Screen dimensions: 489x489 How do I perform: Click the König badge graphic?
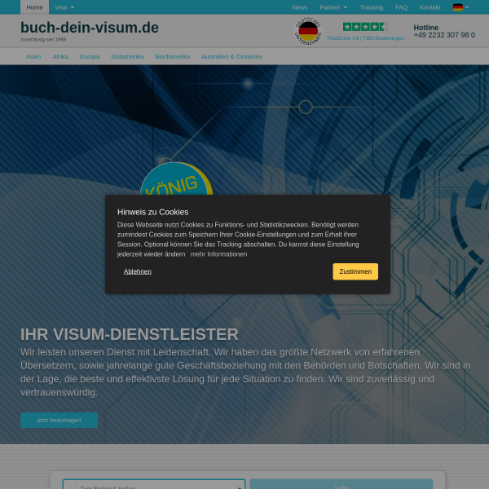coord(176,178)
